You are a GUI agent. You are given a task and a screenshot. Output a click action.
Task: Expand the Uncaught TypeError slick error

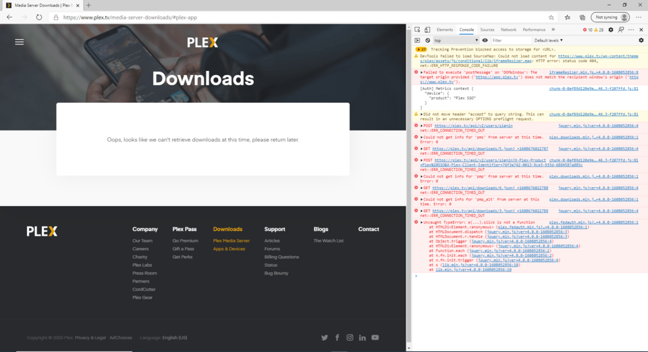421,222
